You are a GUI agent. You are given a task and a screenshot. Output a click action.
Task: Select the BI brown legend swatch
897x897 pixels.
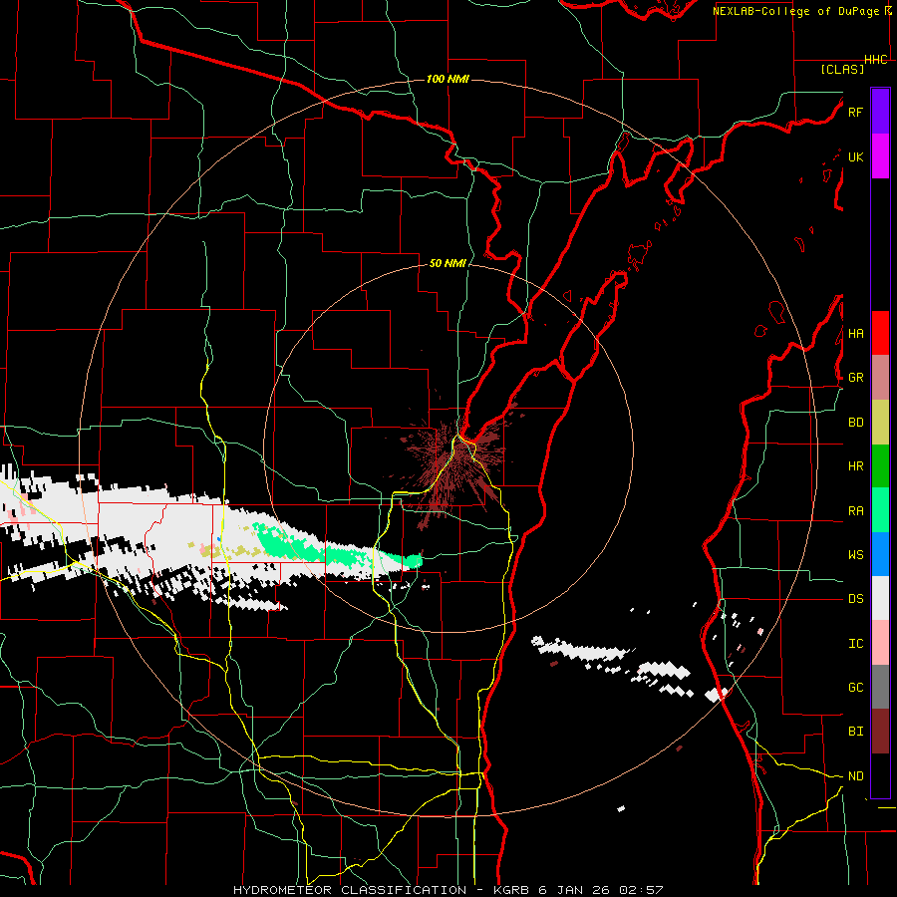click(x=880, y=732)
